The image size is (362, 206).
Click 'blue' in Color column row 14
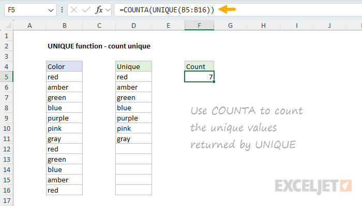click(65, 169)
